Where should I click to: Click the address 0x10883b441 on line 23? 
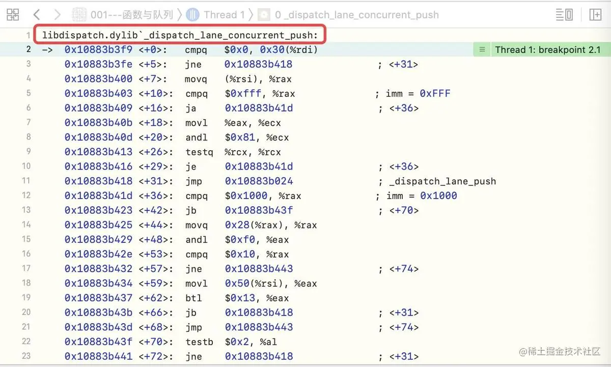[x=98, y=357]
